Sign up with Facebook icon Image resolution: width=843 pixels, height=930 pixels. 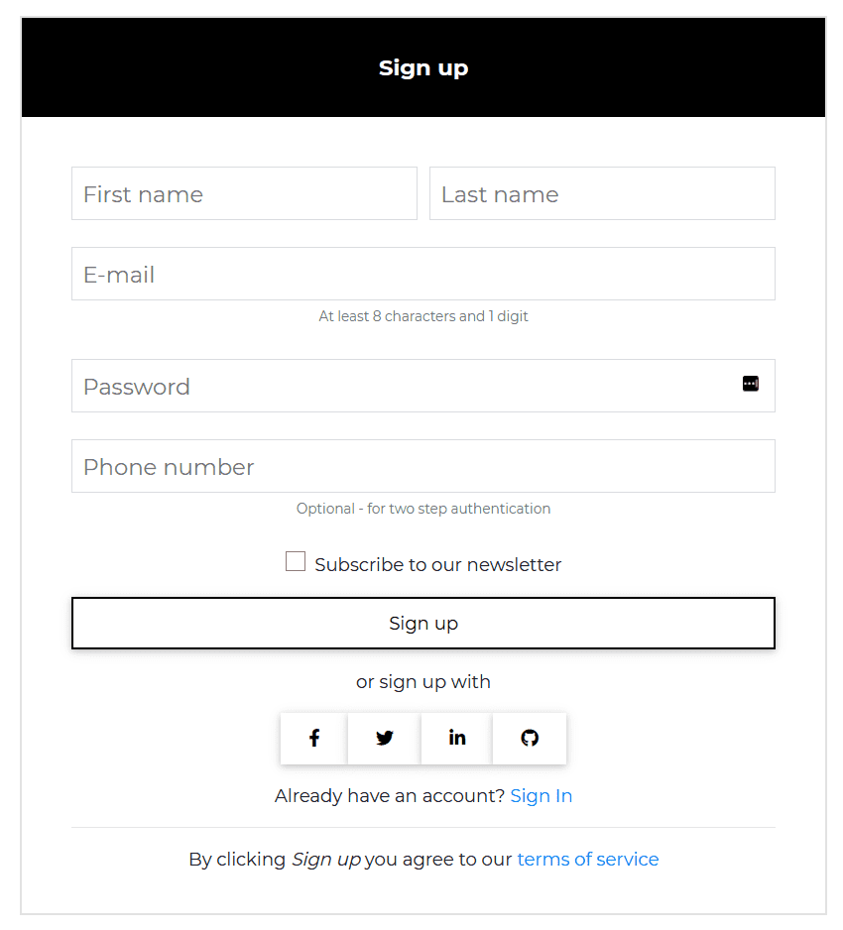click(313, 738)
